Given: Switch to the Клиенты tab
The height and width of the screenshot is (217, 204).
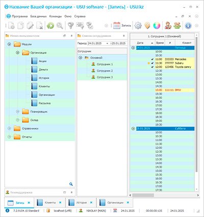Looking at the screenshot, I should pos(49,203).
